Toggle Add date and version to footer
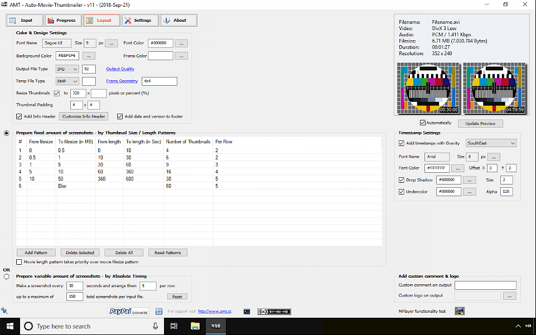 120,116
